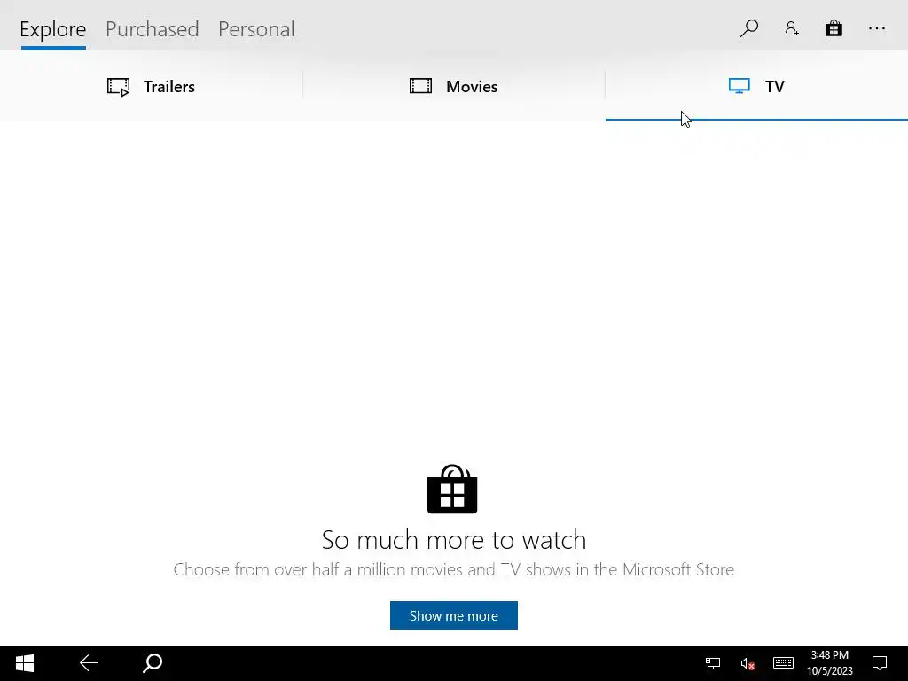Image resolution: width=908 pixels, height=681 pixels.
Task: Click the muted volume tray icon
Action: [x=748, y=663]
